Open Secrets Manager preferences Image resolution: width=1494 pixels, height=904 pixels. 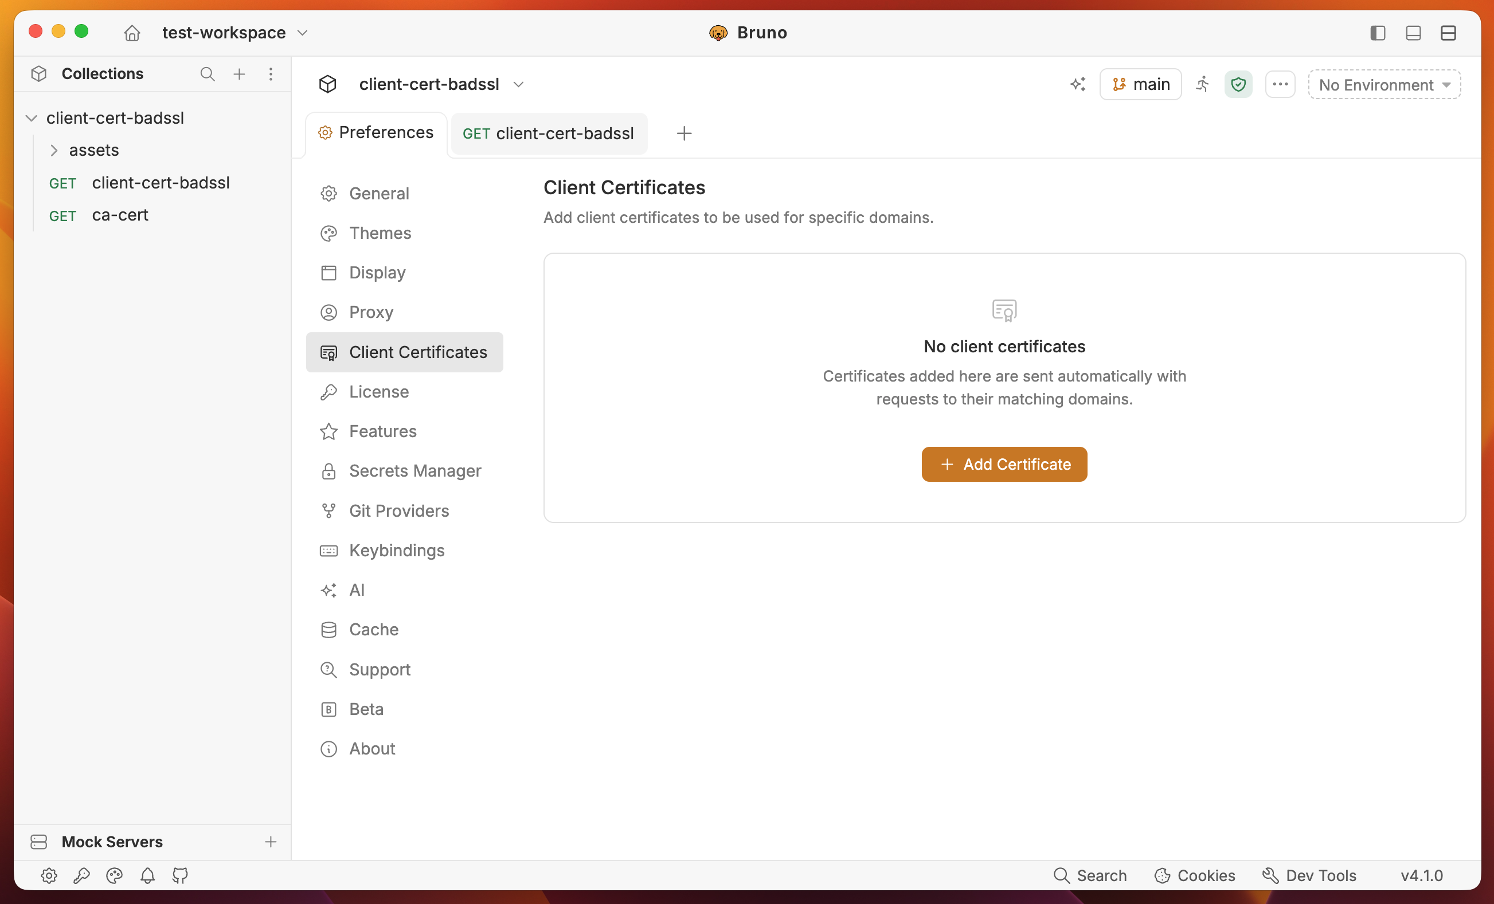404,471
